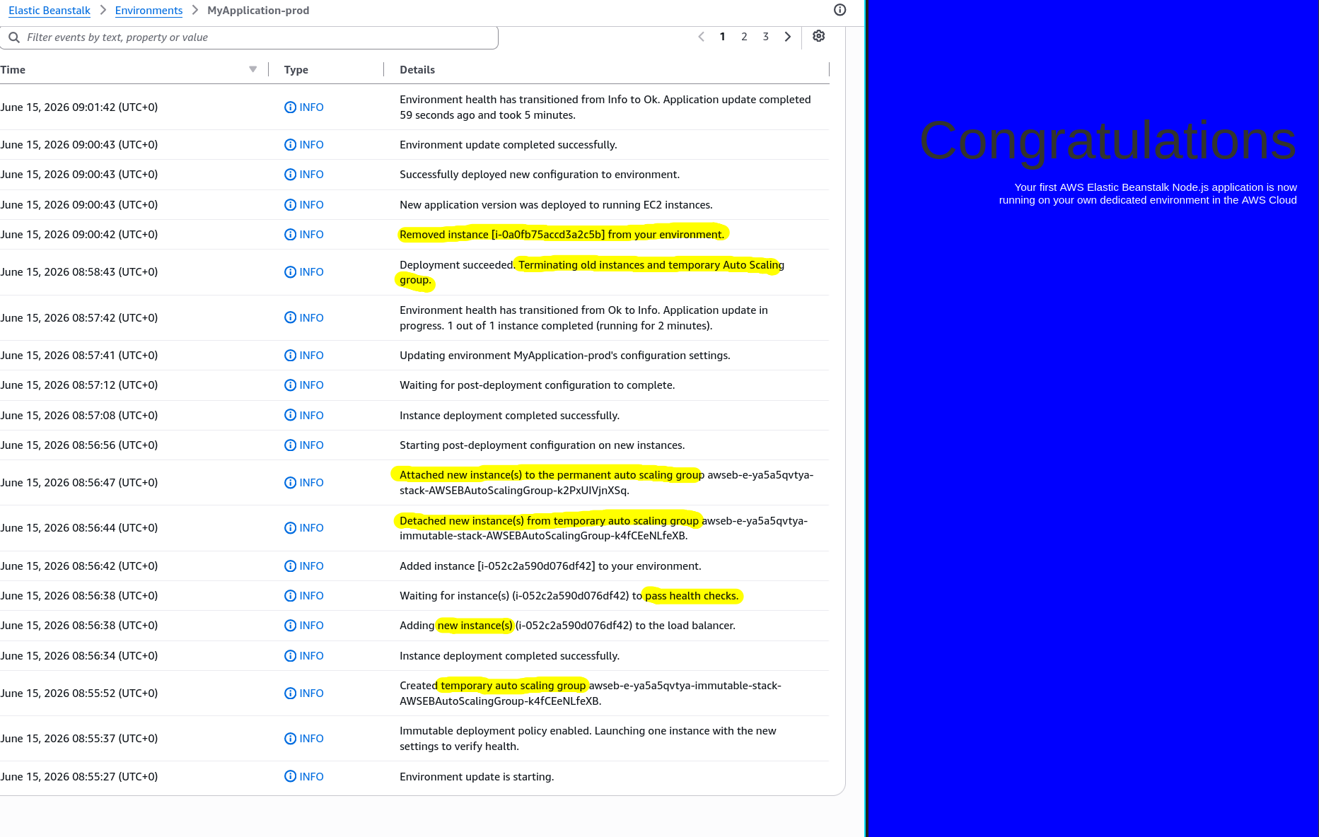Focus the Filter events search field
Image resolution: width=1319 pixels, height=837 pixels.
[x=249, y=37]
